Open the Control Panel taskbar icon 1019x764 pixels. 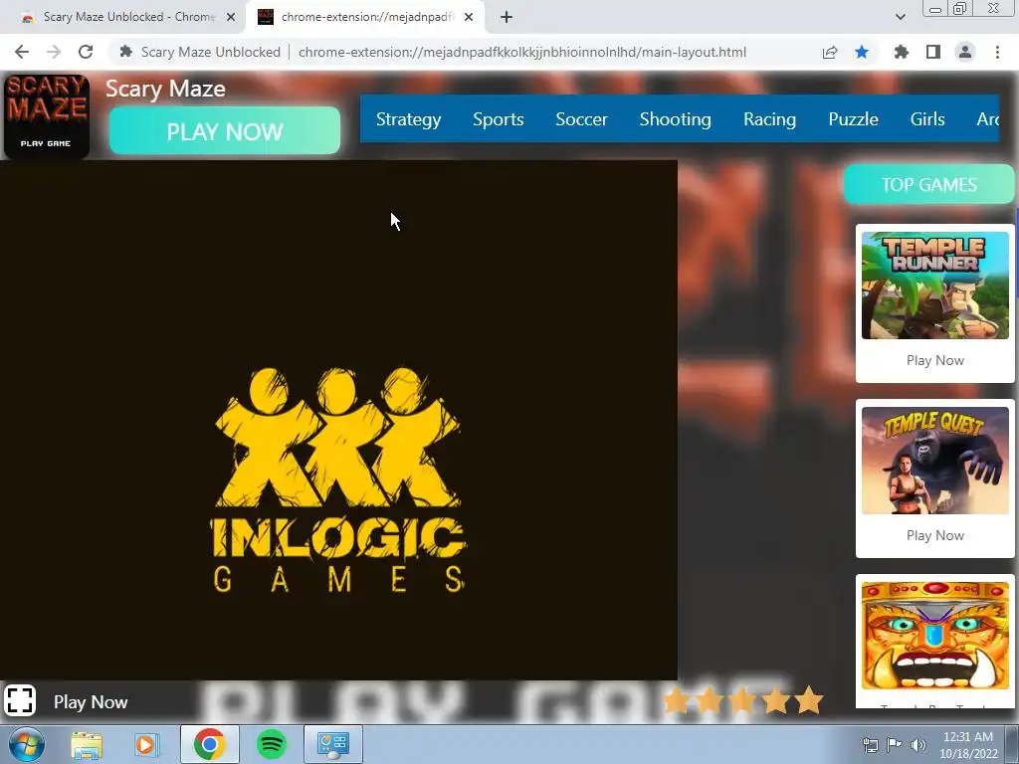click(333, 744)
